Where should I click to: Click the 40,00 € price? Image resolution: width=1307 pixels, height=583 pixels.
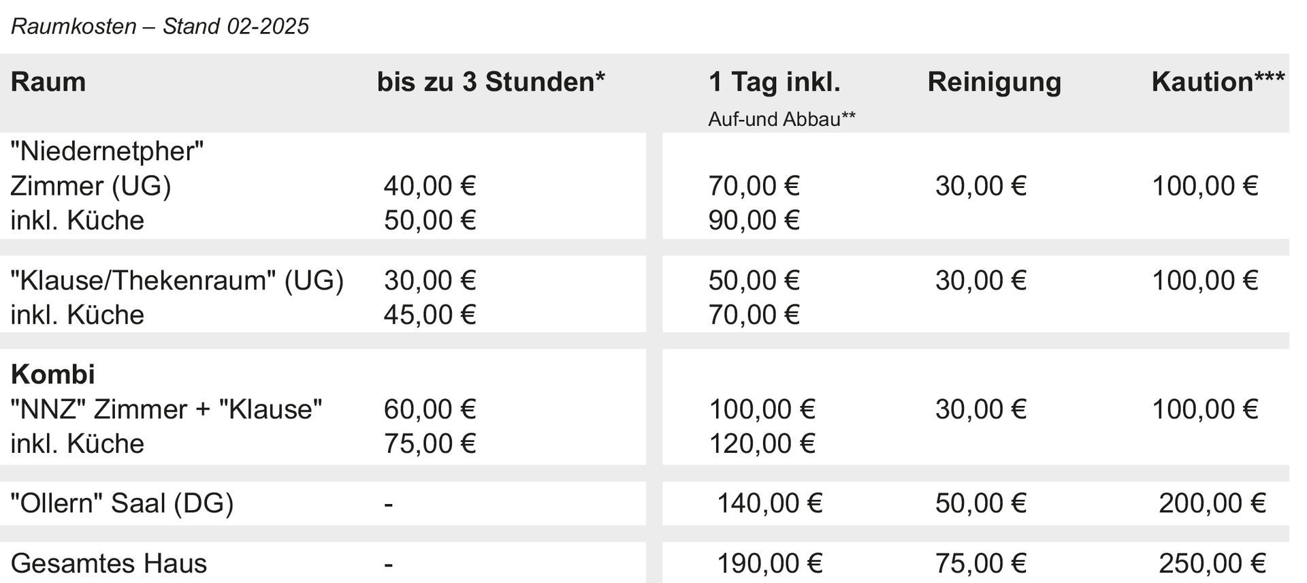tap(430, 186)
